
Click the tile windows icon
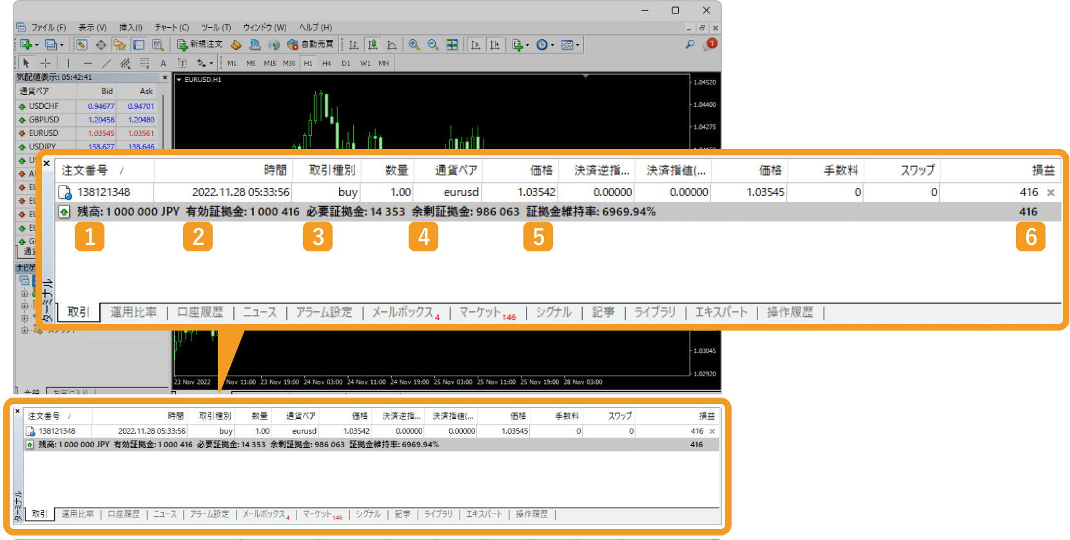coord(452,44)
